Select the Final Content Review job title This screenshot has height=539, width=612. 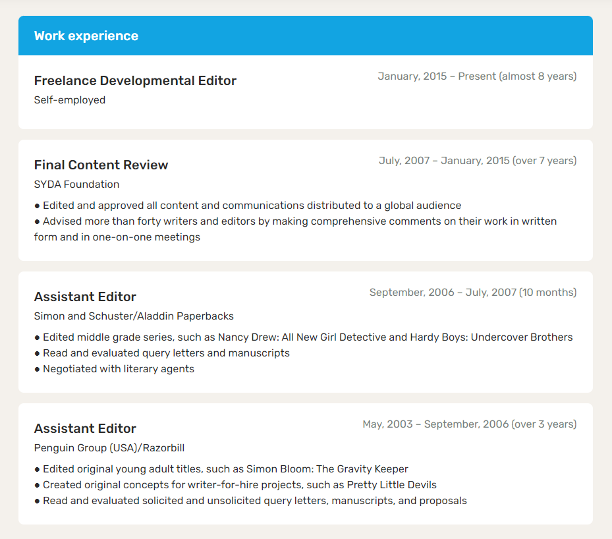101,165
